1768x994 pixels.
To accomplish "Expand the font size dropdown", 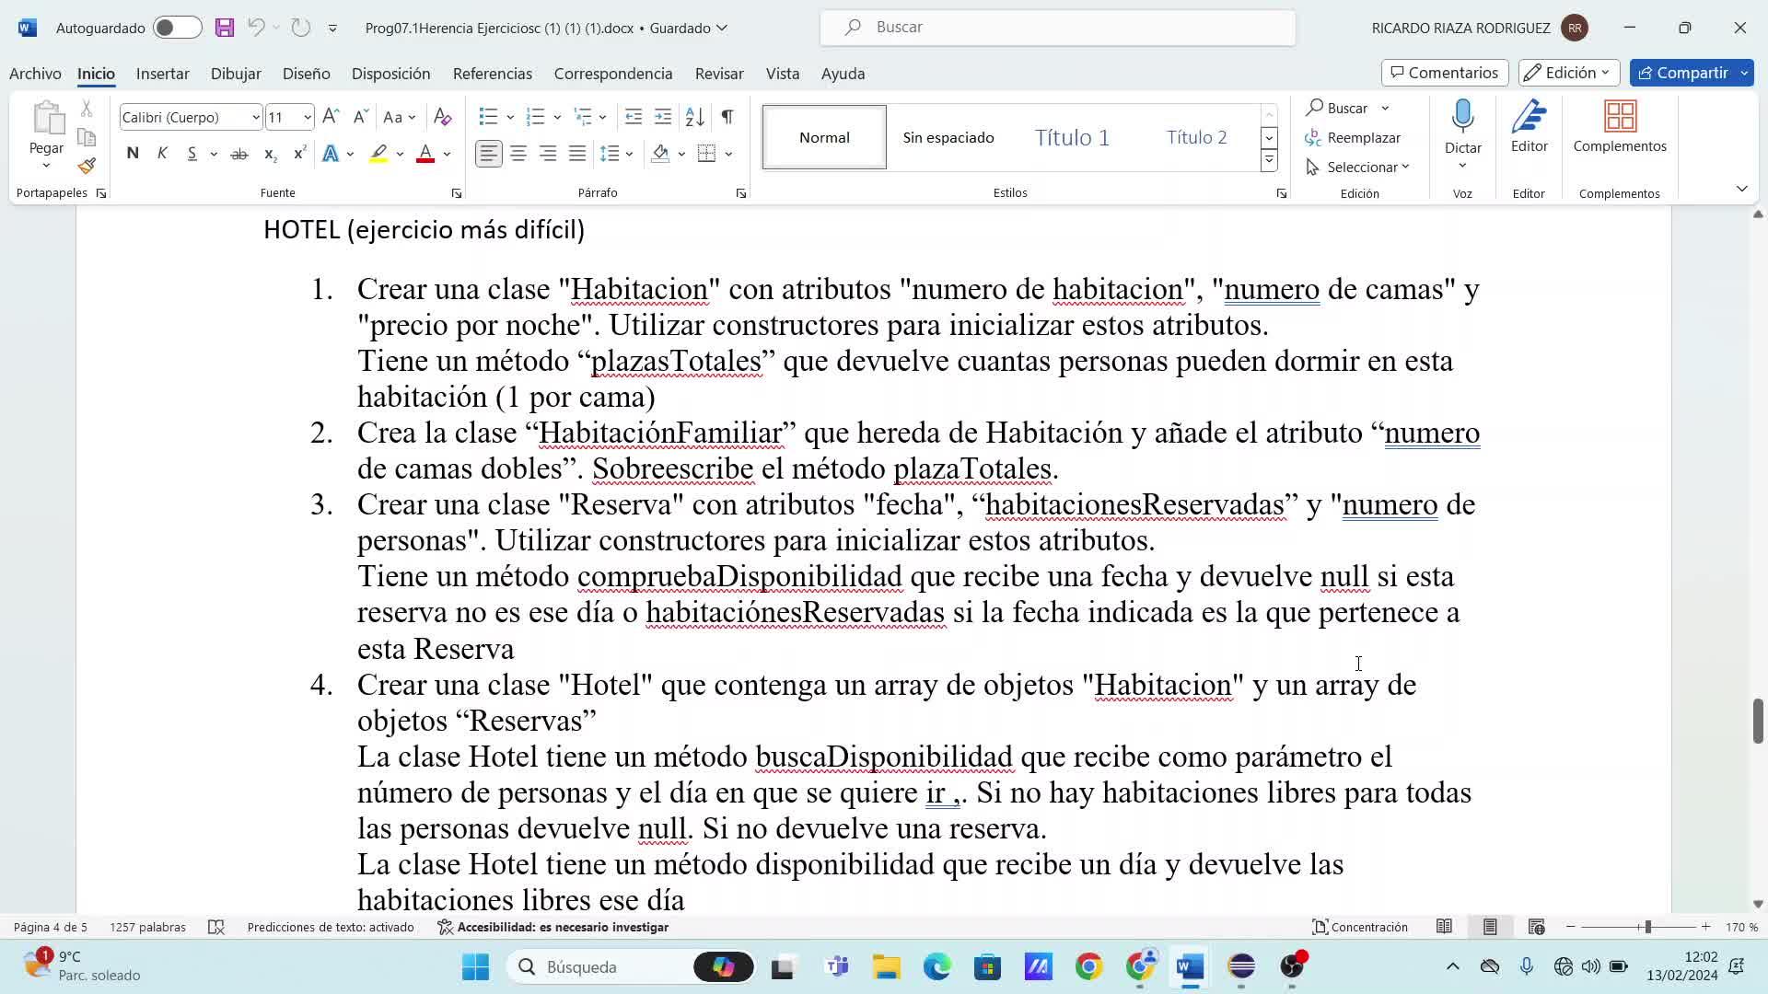I will [307, 117].
